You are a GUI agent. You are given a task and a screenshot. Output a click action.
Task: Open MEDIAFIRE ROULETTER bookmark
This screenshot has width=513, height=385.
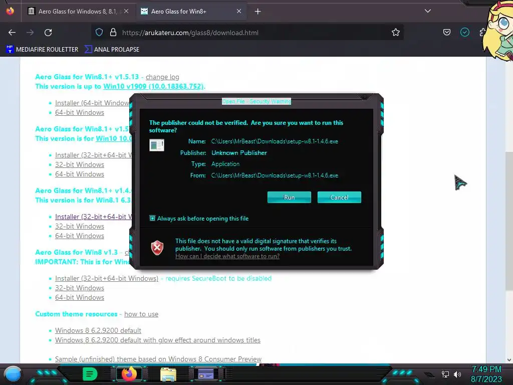(42, 50)
